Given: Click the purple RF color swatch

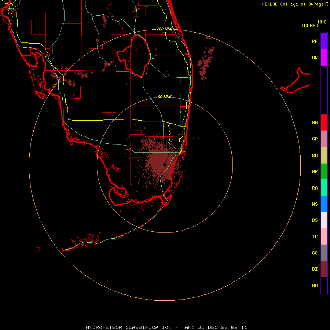Looking at the screenshot, I should pyautogui.click(x=324, y=41).
